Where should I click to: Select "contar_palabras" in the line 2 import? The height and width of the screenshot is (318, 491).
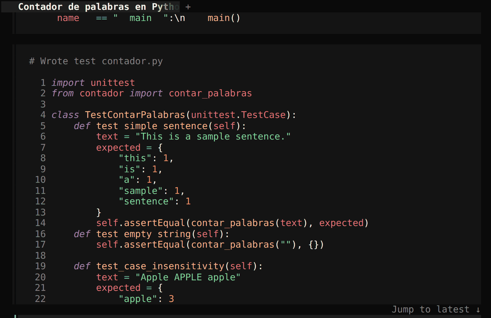tap(210, 94)
